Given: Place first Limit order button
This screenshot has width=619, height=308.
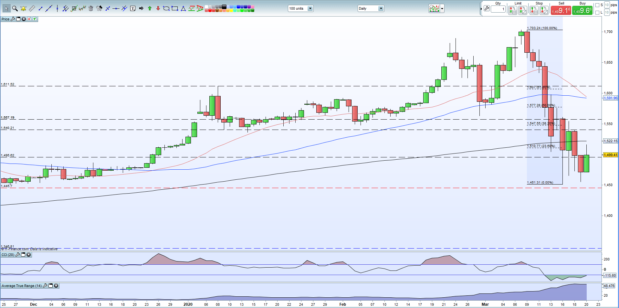Looking at the screenshot, I should click(x=512, y=10).
